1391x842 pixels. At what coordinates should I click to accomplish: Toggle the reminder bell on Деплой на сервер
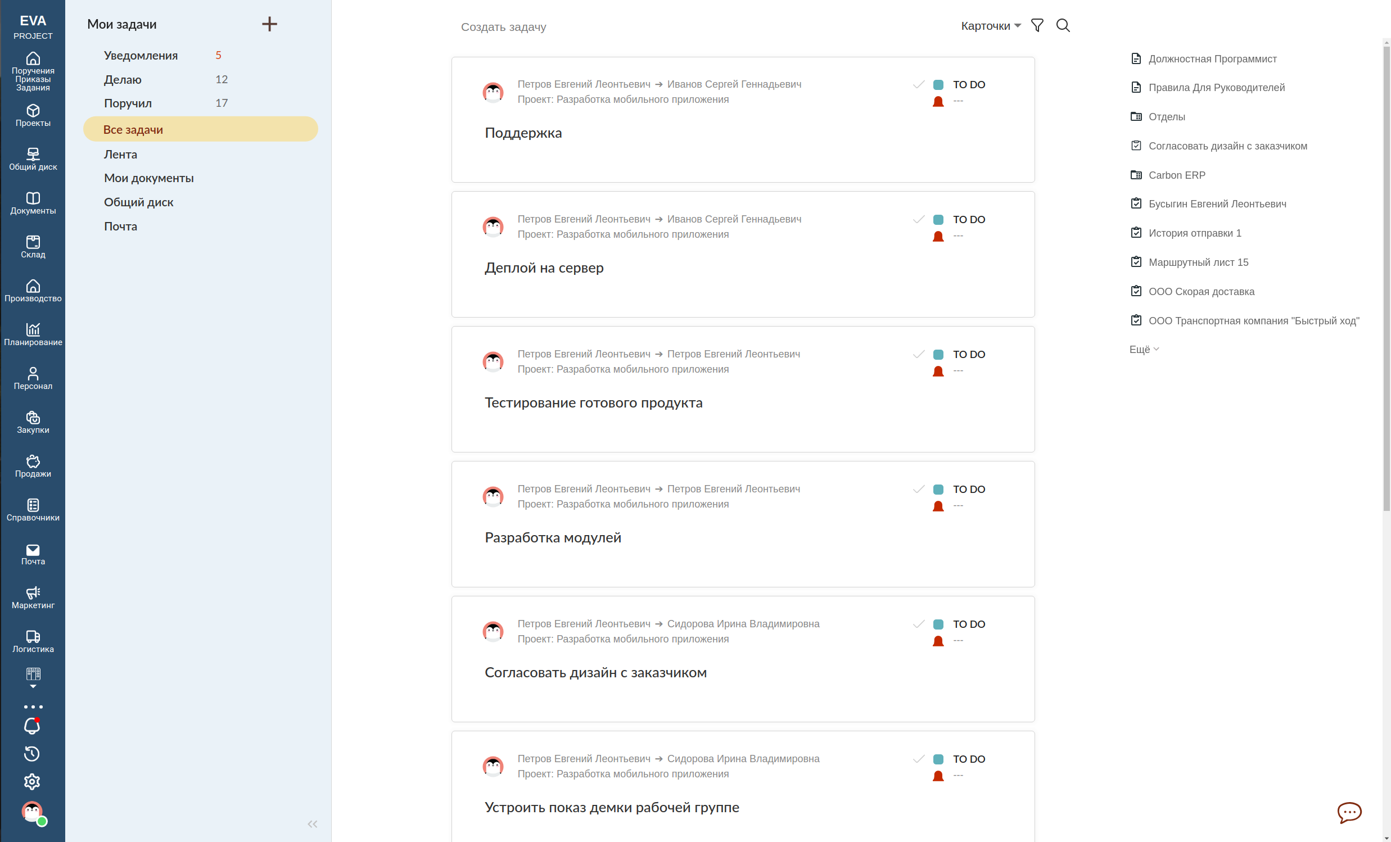coord(939,237)
